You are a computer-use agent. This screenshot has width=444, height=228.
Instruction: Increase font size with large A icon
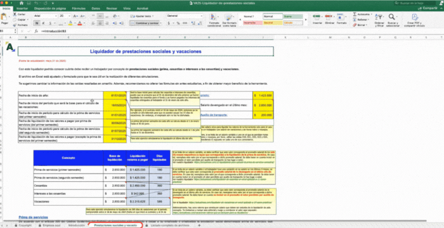pos(75,16)
